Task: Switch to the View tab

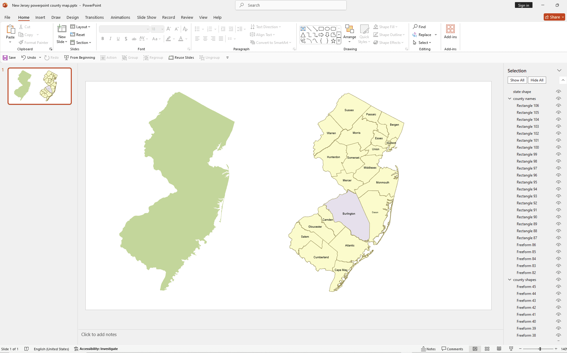Action: [x=203, y=17]
